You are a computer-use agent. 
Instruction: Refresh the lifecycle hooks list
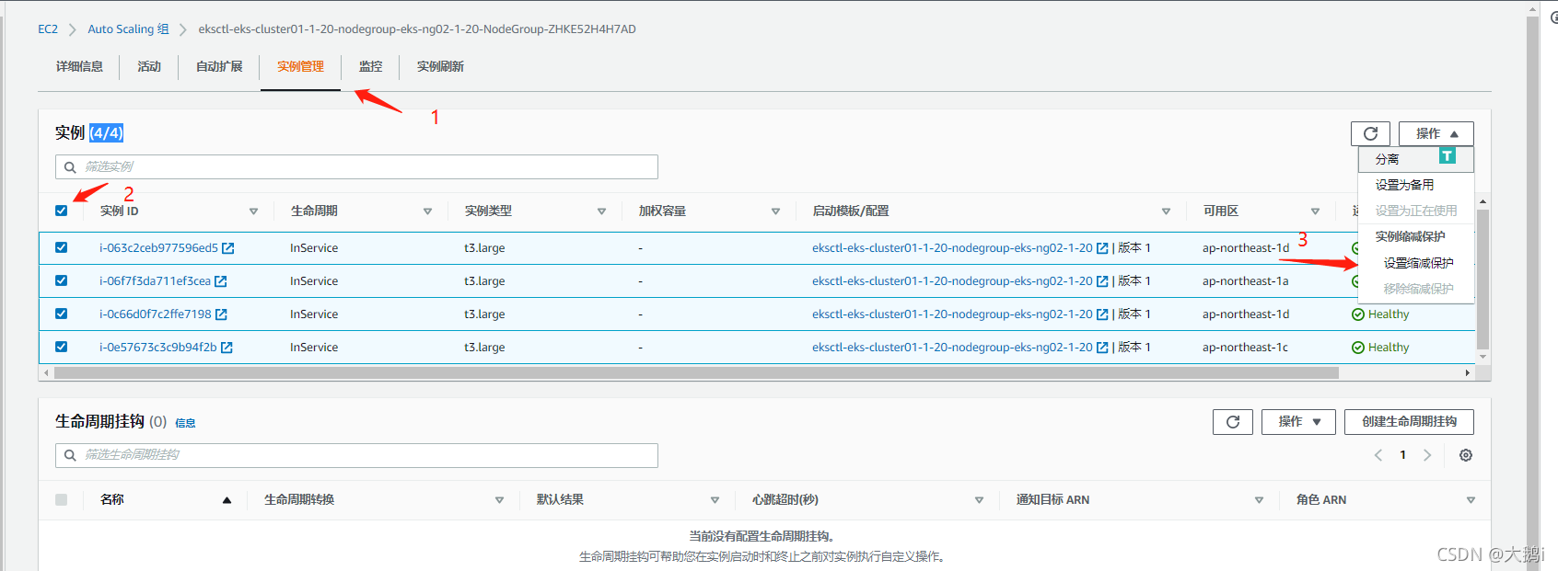click(x=1232, y=422)
